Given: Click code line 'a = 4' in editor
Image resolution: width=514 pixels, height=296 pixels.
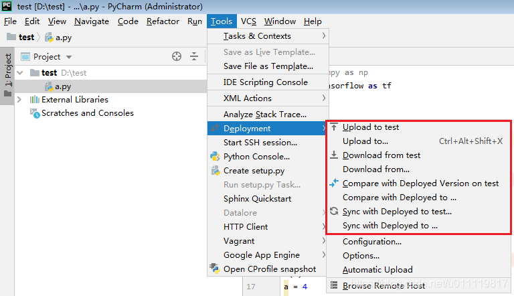Looking at the screenshot, I should pyautogui.click(x=296, y=287).
